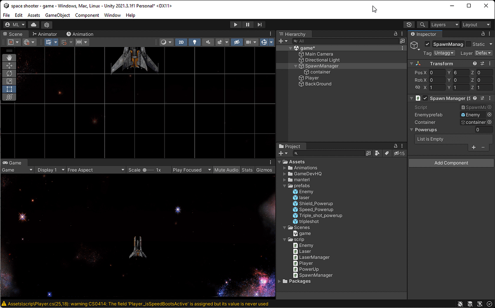This screenshot has width=495, height=308.
Task: Click the Stats button in Game view
Action: (247, 170)
